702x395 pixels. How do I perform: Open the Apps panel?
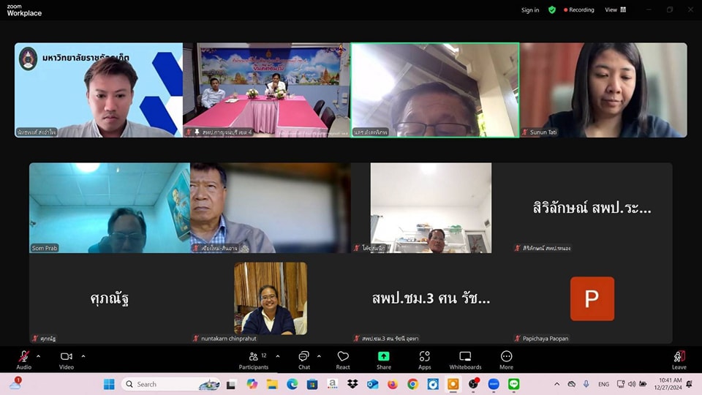pos(424,360)
